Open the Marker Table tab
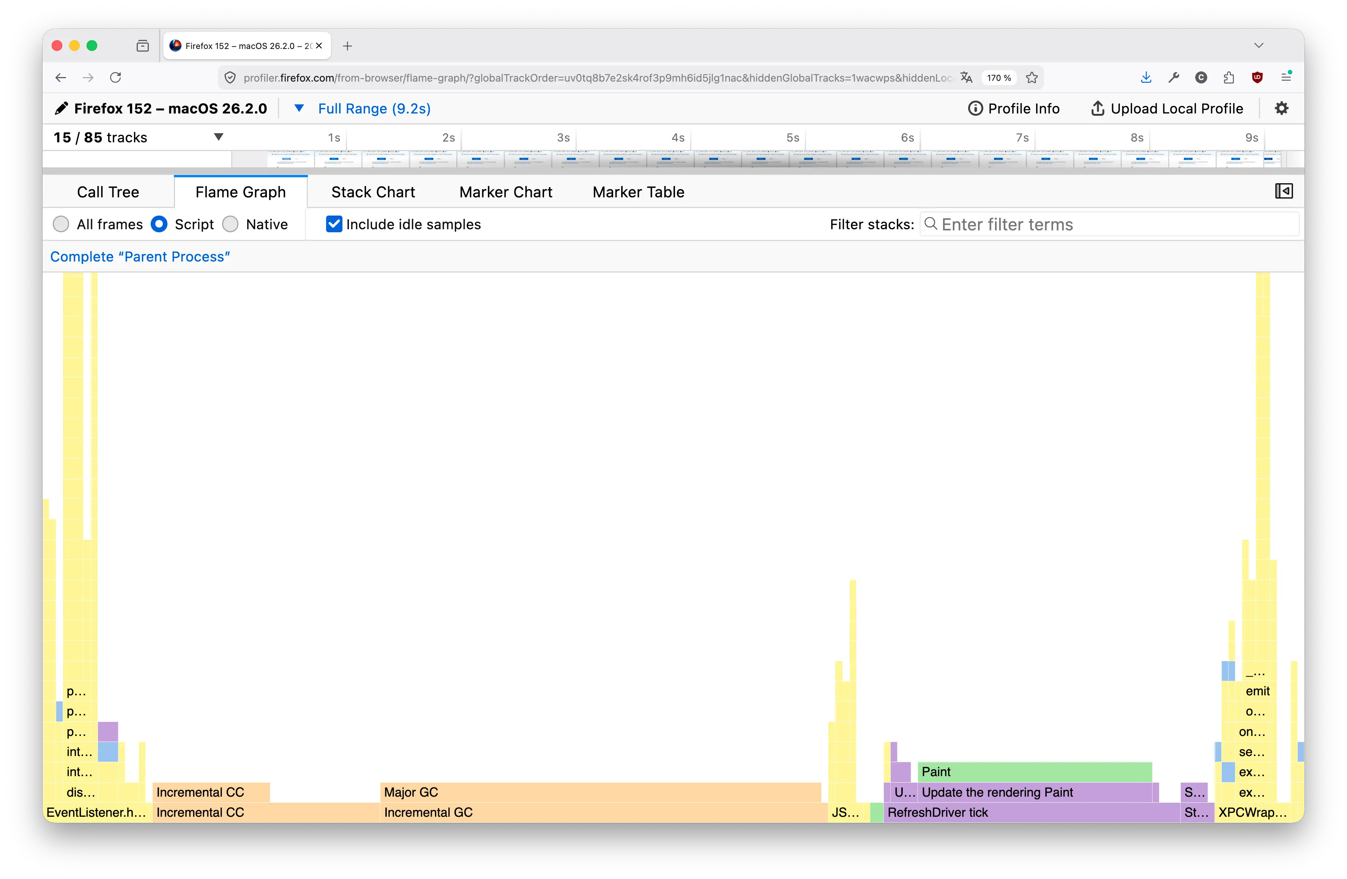The width and height of the screenshot is (1347, 879). pos(639,192)
